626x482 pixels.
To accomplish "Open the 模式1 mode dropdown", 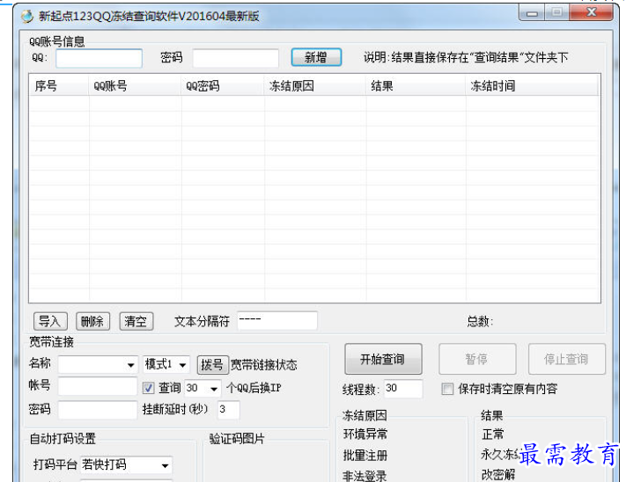I will (166, 364).
